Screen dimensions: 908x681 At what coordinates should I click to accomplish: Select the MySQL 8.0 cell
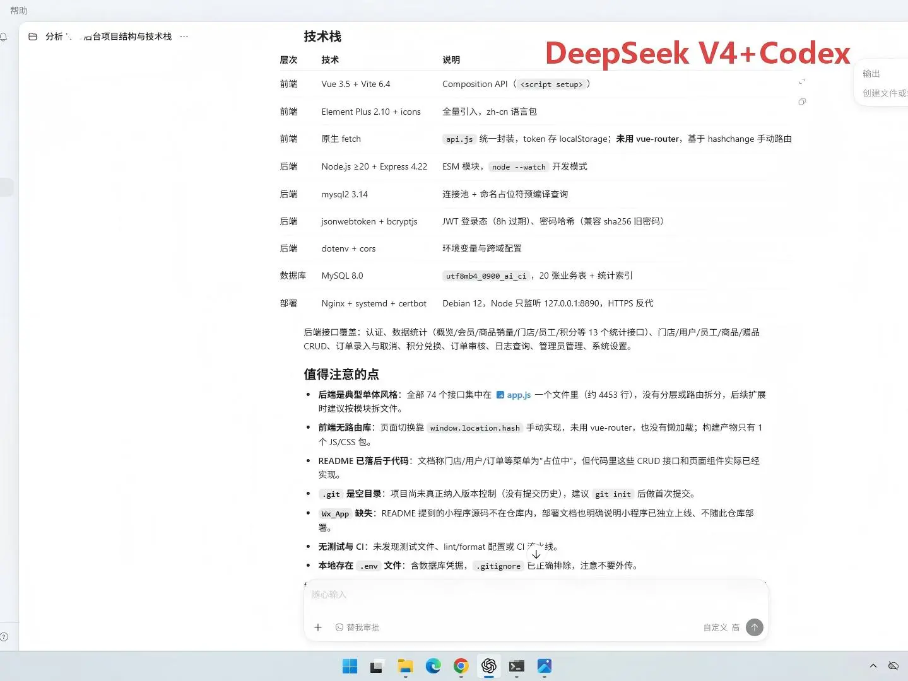pyautogui.click(x=342, y=276)
